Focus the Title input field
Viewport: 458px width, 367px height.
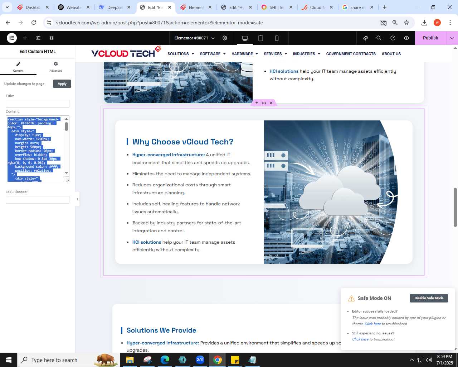[x=38, y=104]
